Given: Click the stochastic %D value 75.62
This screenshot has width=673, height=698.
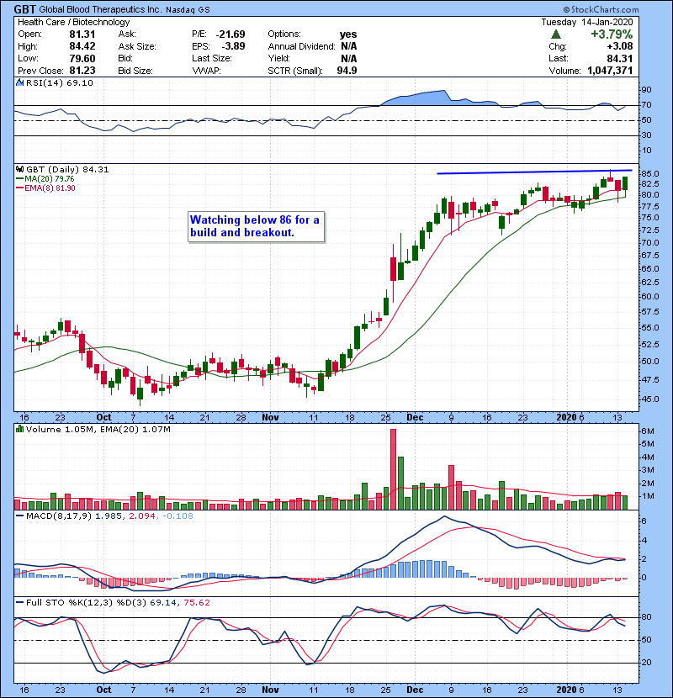Looking at the screenshot, I should coord(195,602).
